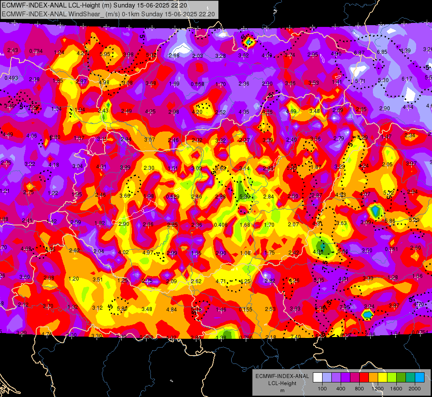The width and height of the screenshot is (432, 397).
Task: Click the wind shear value 1.08
Action: pyautogui.click(x=245, y=253)
